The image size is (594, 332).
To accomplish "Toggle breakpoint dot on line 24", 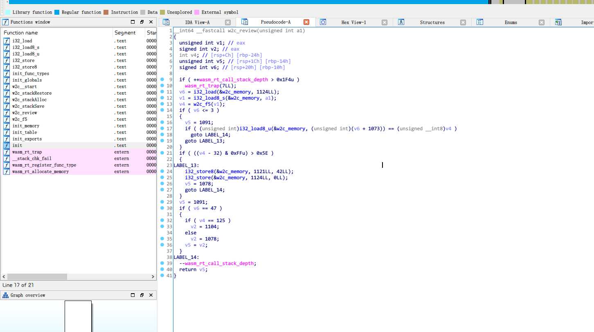I will point(162,172).
